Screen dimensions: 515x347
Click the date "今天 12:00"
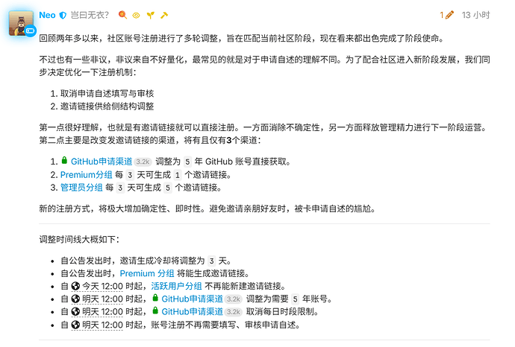point(102,287)
